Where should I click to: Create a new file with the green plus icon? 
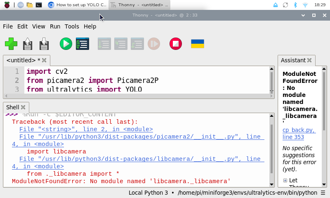pyautogui.click(x=11, y=44)
